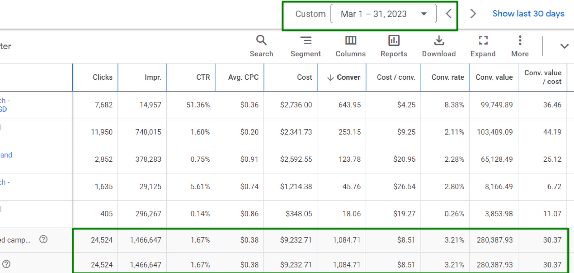Sort by the Conversions column header
Image resolution: width=574 pixels, height=273 pixels.
pyautogui.click(x=348, y=77)
